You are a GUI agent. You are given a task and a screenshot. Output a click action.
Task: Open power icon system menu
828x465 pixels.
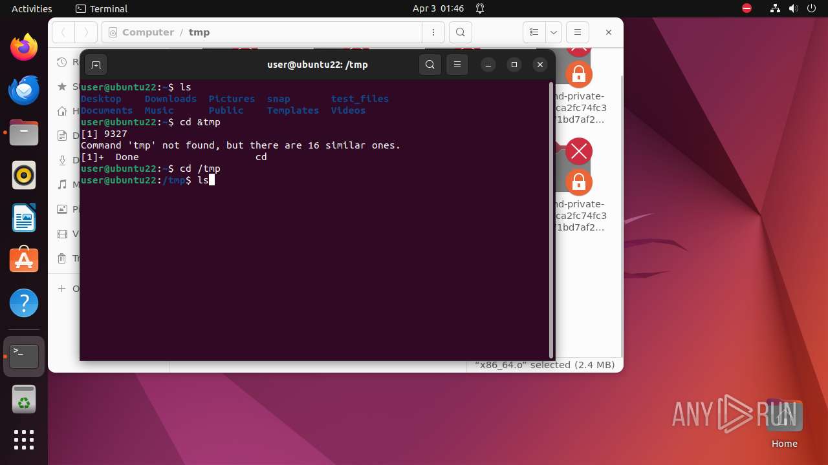pyautogui.click(x=811, y=8)
